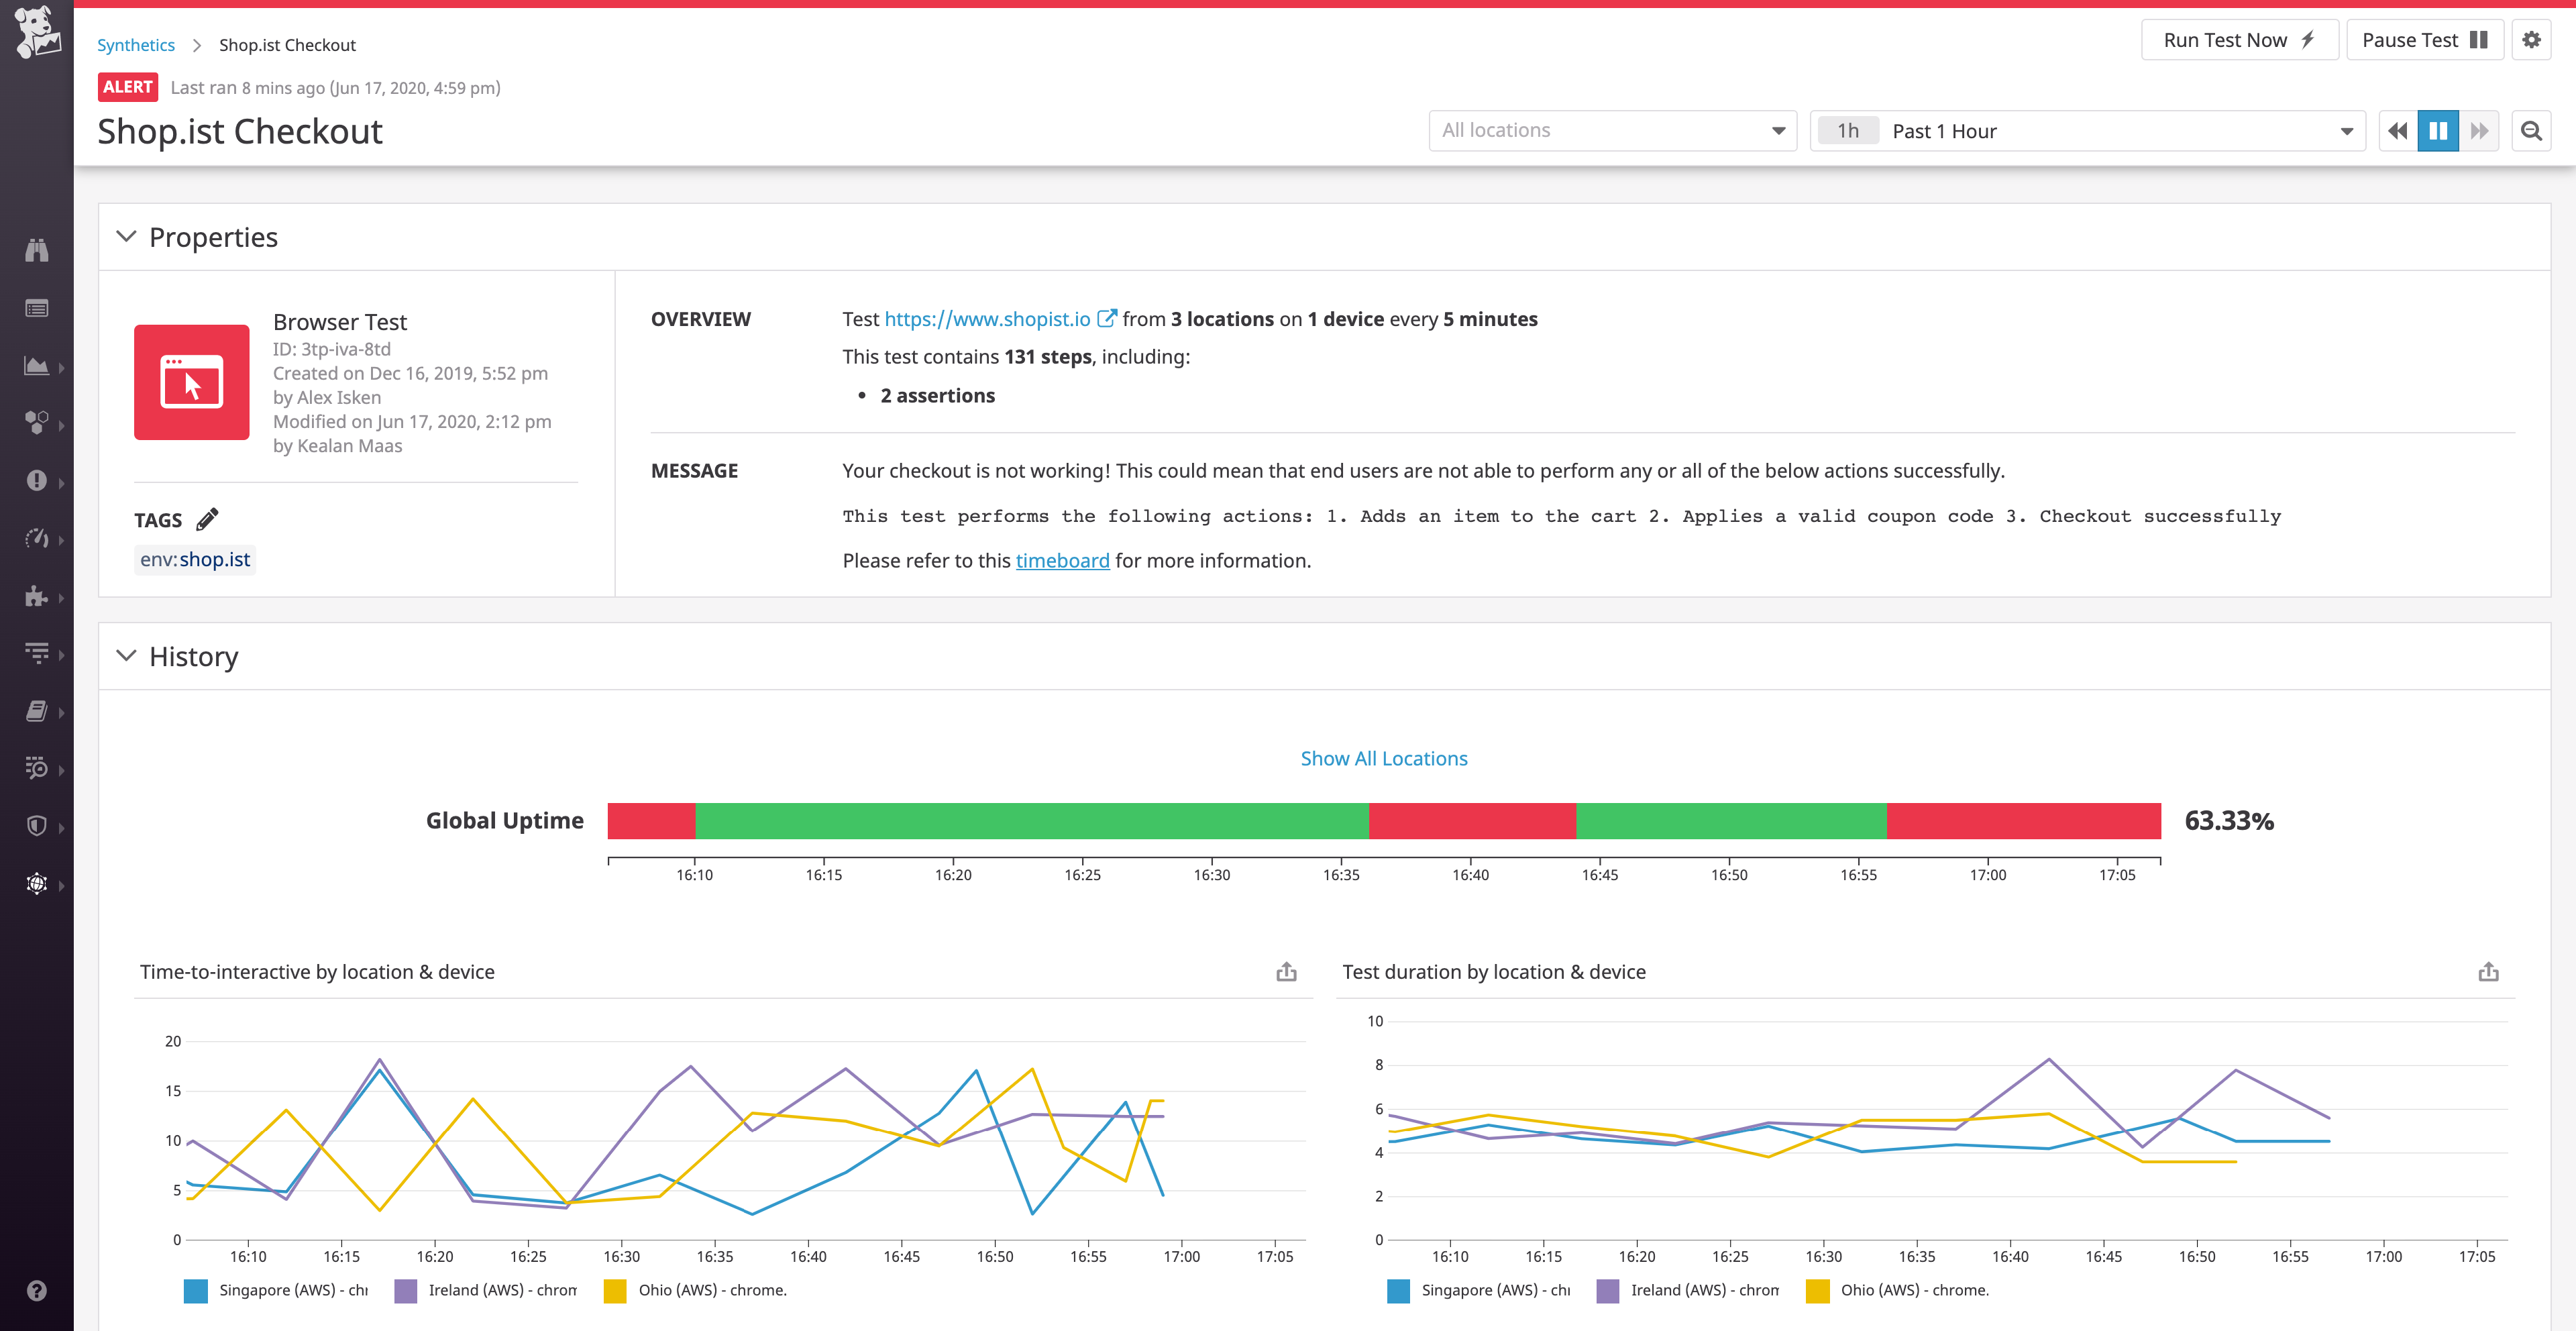The width and height of the screenshot is (2576, 1331).
Task: Click the Datadog logo at top left
Action: [38, 32]
